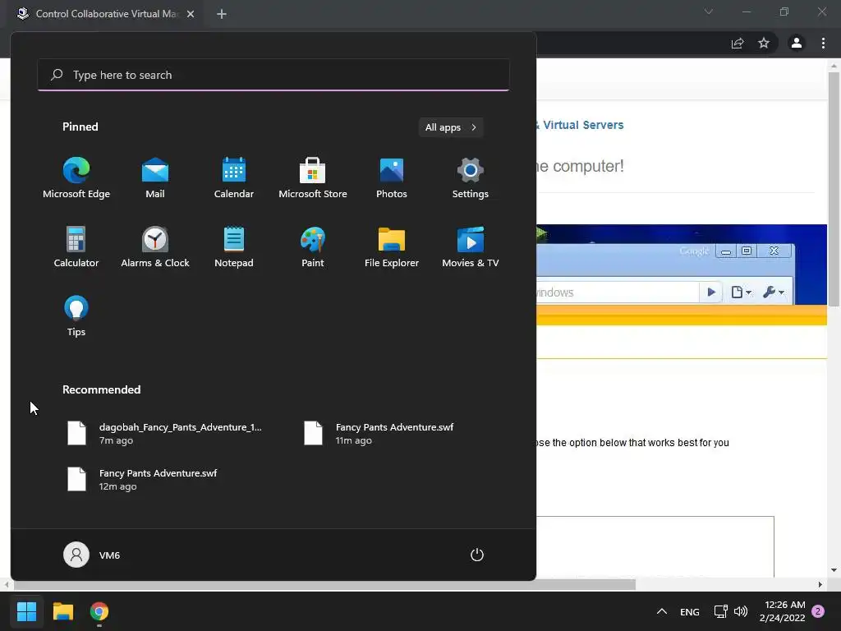The width and height of the screenshot is (841, 631).
Task: Open the VM6 user account menu
Action: [x=92, y=555]
